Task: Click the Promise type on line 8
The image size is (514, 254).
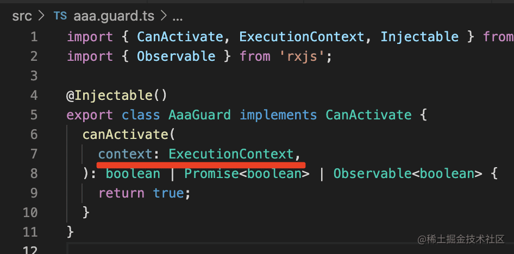Action: (211, 174)
